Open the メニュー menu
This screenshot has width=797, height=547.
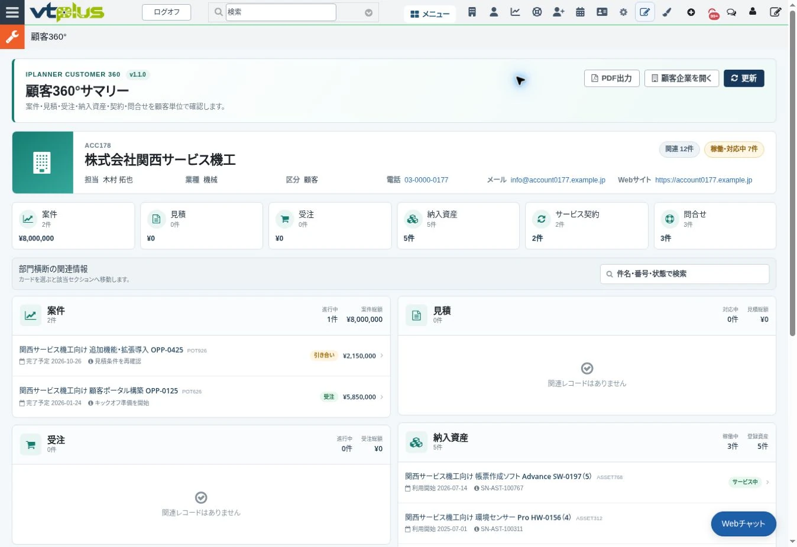[430, 14]
